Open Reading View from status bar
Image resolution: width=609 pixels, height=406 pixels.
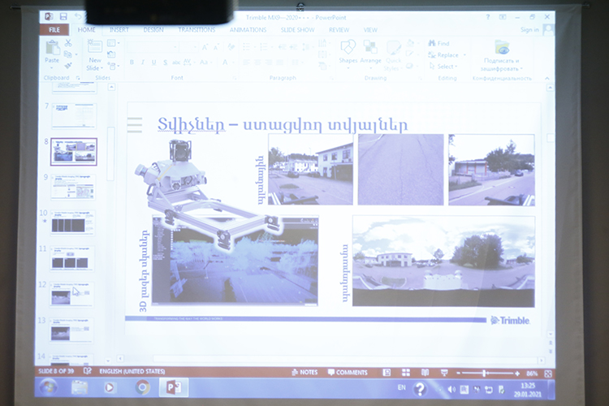coord(425,373)
